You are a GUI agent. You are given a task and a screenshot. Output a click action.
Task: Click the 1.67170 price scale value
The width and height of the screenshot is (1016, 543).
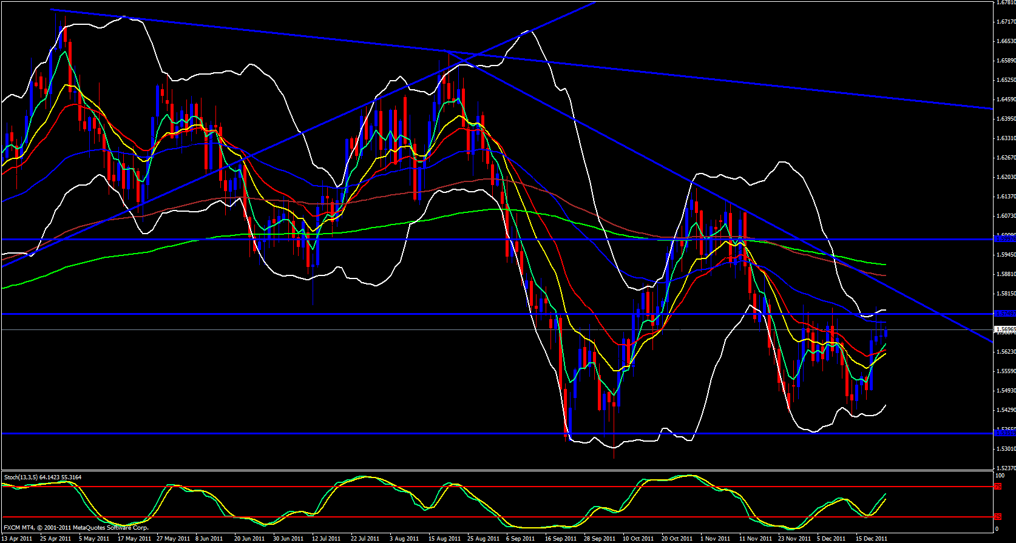[1006, 22]
